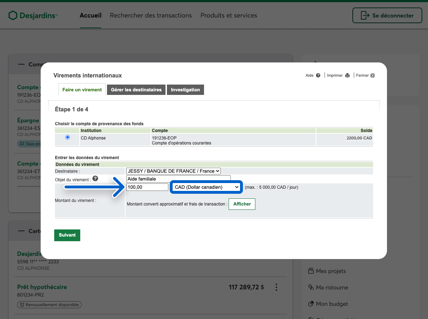Click the Mes projets icon

(x=311, y=271)
